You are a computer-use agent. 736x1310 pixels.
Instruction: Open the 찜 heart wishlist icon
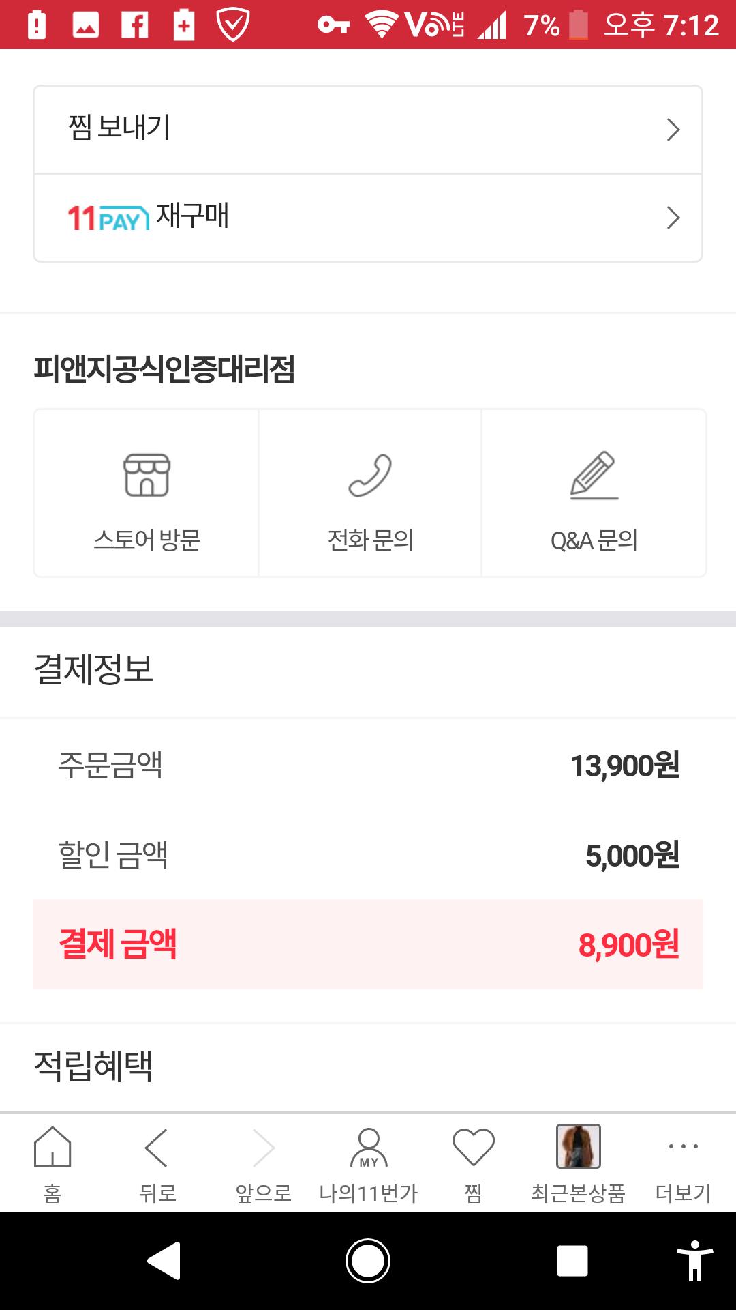(474, 1148)
